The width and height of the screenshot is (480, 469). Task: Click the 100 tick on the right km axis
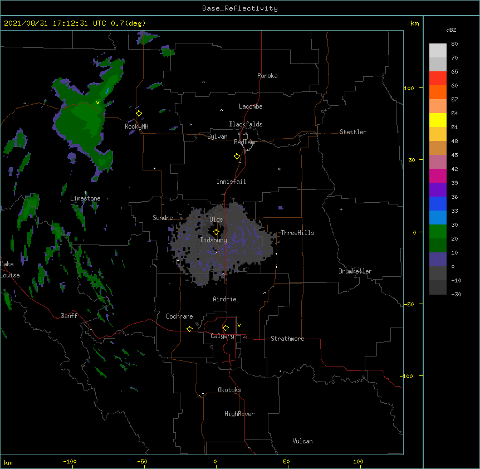point(409,88)
